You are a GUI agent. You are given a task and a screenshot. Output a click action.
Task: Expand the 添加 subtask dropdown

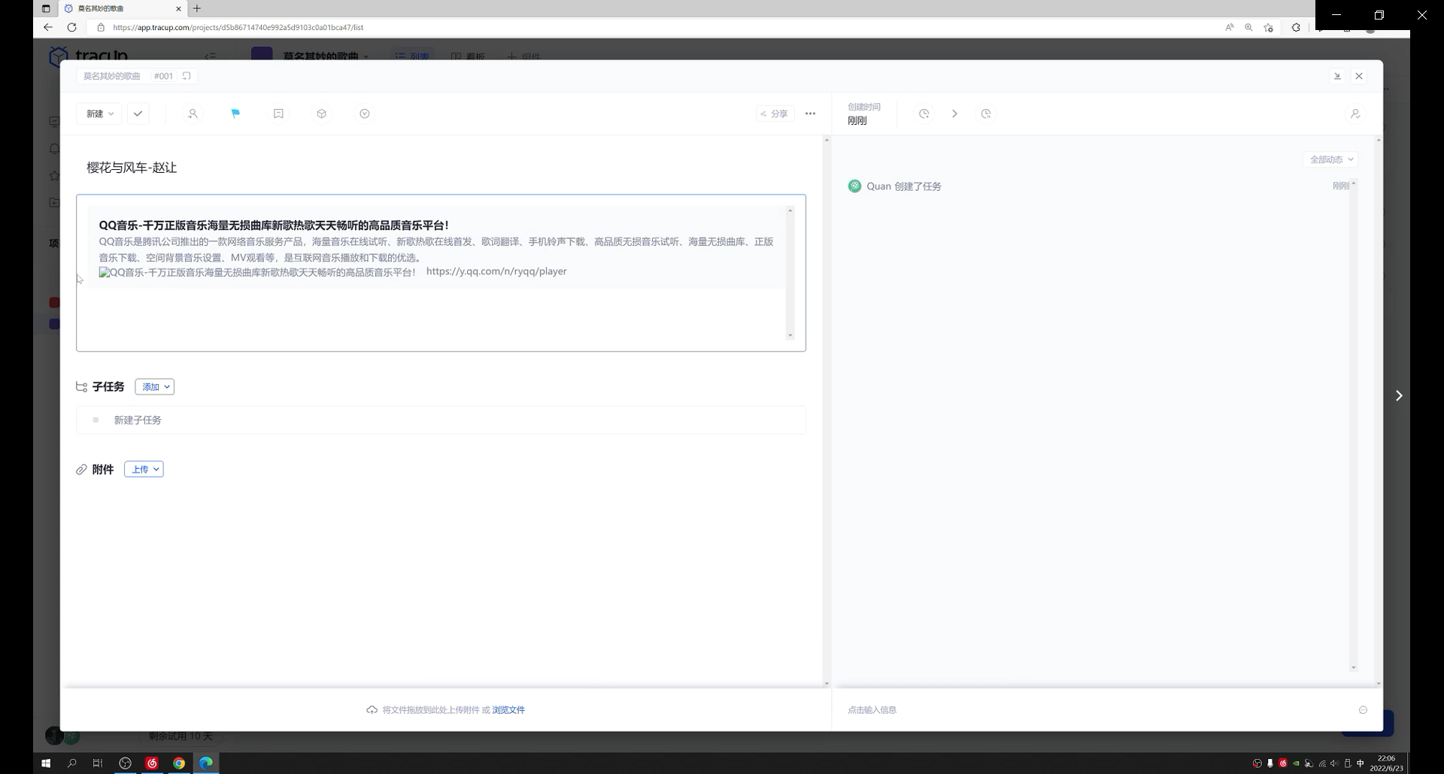(155, 387)
